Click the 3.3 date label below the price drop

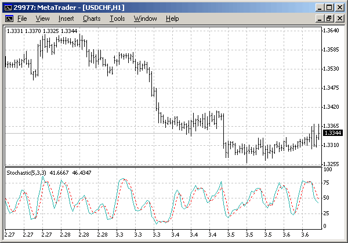point(157,234)
